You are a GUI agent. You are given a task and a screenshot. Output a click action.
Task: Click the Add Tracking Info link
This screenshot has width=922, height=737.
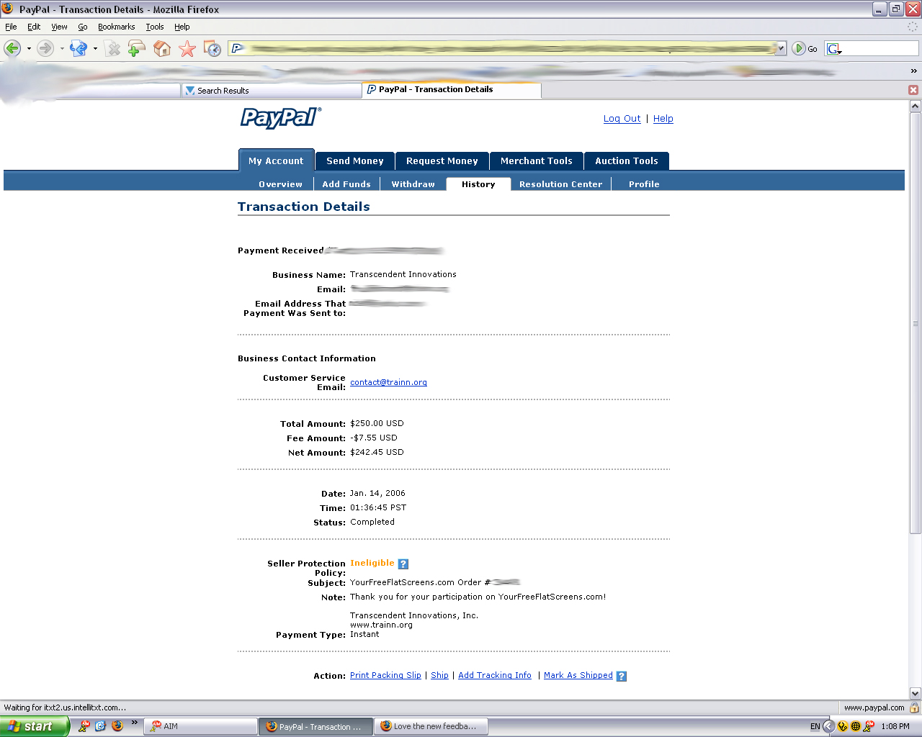pos(495,675)
